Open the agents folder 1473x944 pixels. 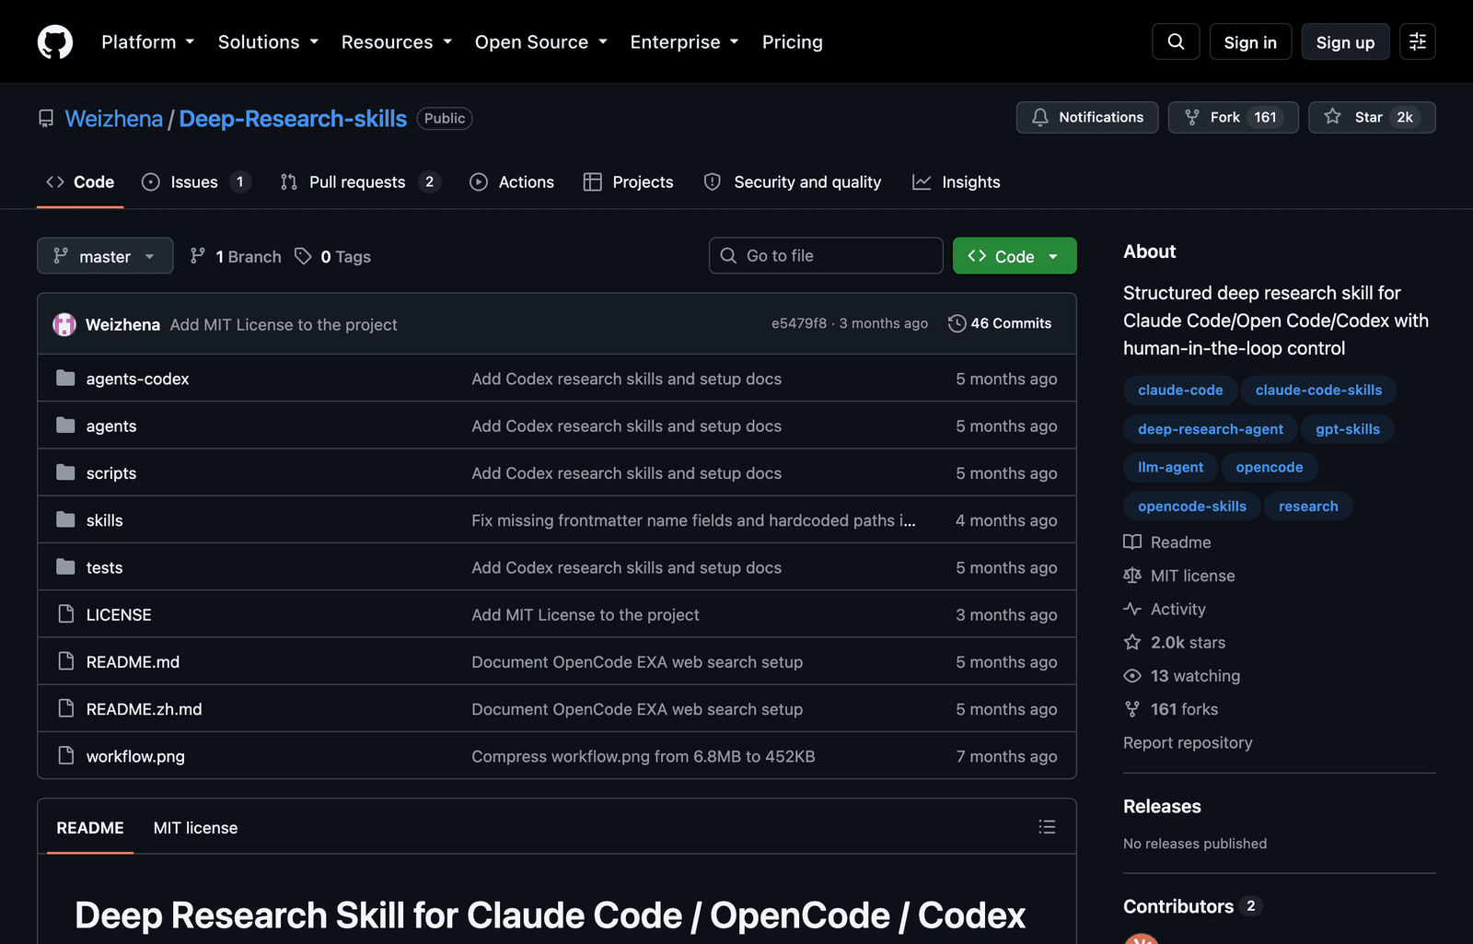coord(111,426)
